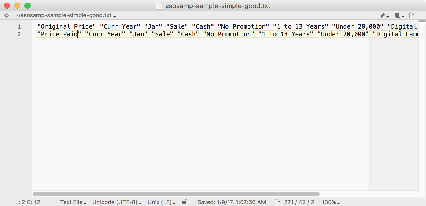This screenshot has width=426, height=206.
Task: Open the ~/asosamp-sample-simple-good.txt path dropdown
Action: coord(65,15)
